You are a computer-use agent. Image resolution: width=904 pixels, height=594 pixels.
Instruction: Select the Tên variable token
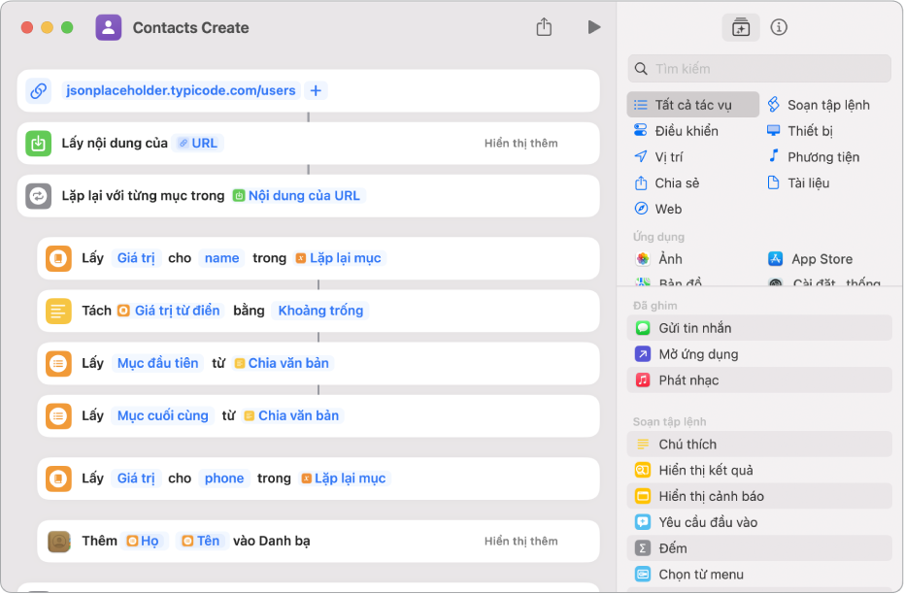click(201, 542)
